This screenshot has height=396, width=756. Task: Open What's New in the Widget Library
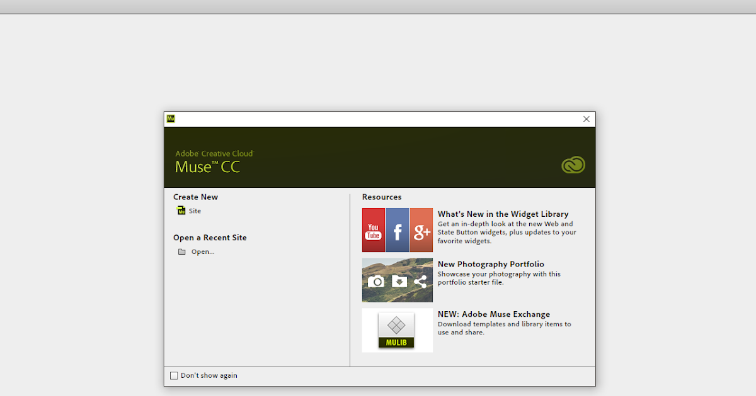click(503, 214)
